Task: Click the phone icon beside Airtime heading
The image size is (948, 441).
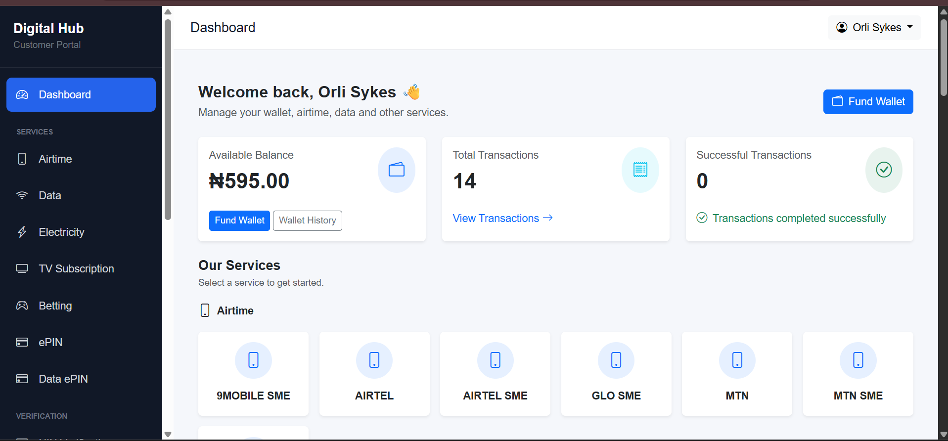Action: click(205, 310)
